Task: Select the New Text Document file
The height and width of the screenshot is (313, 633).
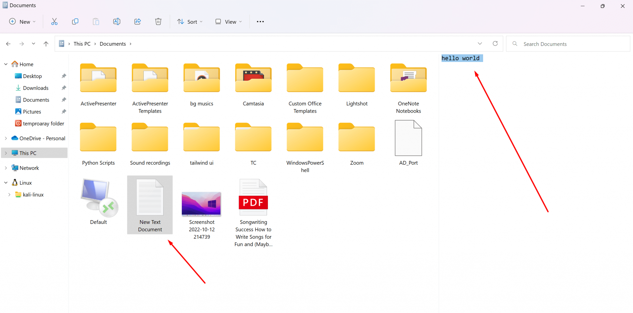Action: [150, 205]
